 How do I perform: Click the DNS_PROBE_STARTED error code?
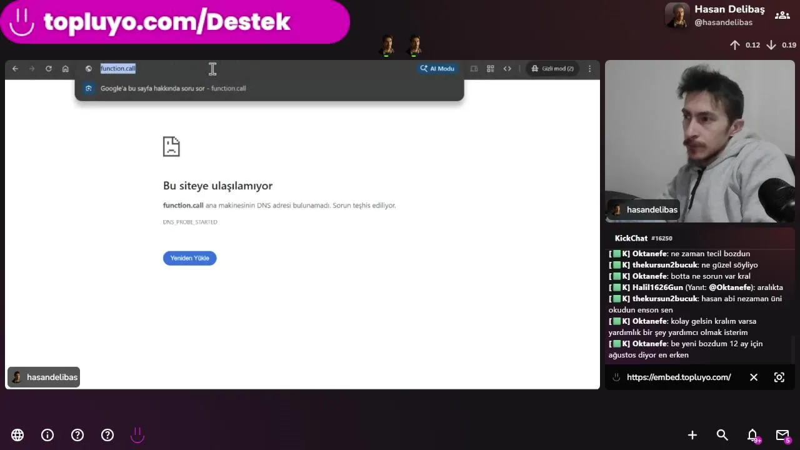pos(190,222)
